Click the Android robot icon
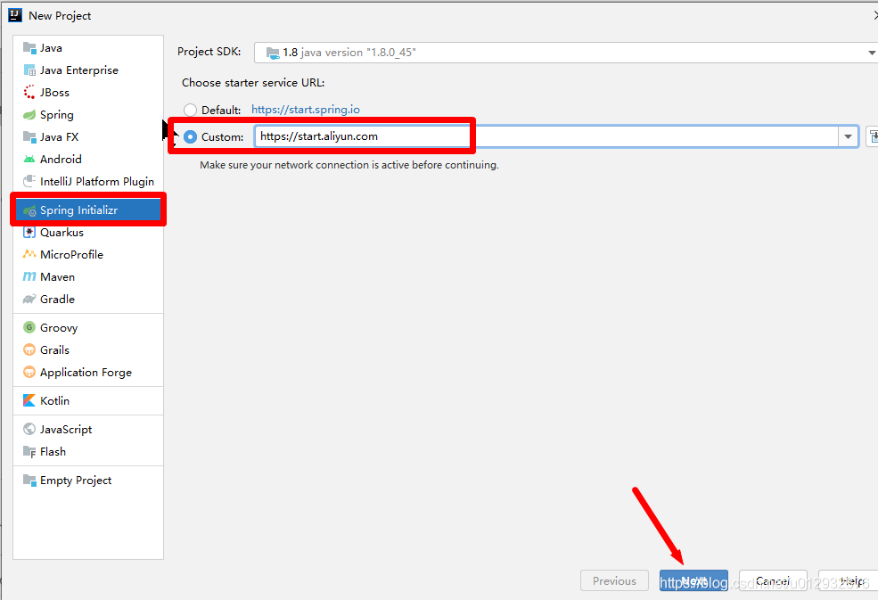 29,159
